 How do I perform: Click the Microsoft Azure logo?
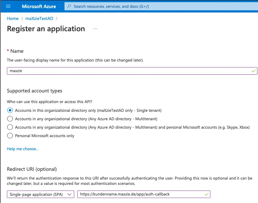coord(39,6)
